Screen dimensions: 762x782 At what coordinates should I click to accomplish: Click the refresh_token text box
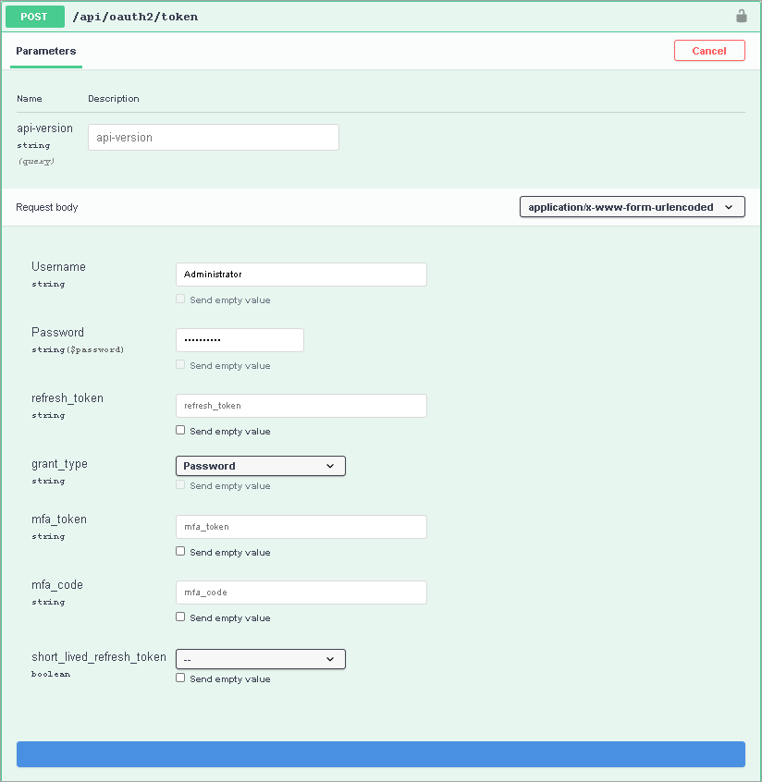[301, 406]
